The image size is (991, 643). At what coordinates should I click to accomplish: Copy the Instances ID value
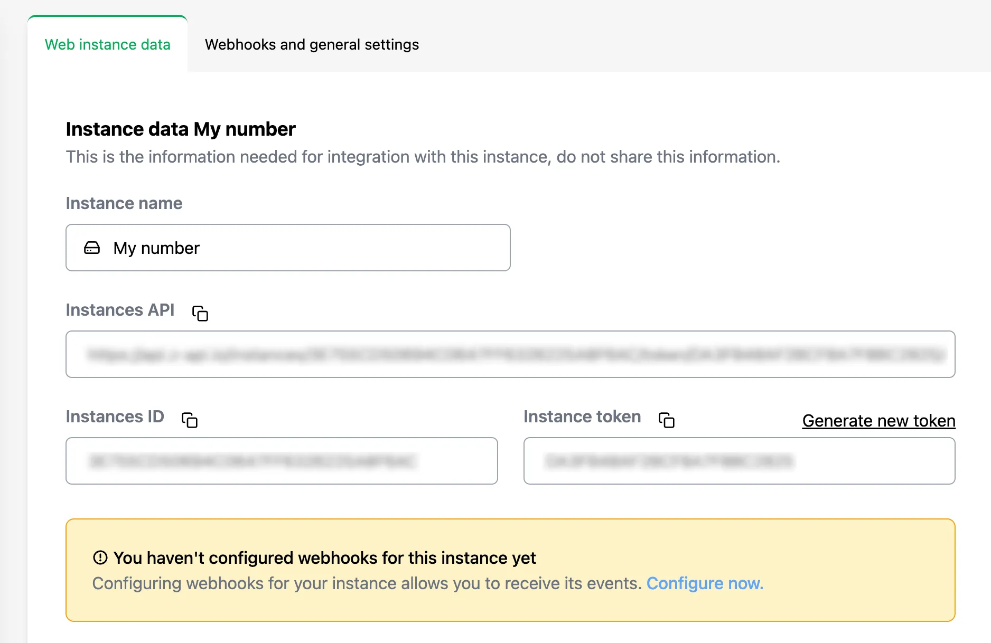[190, 420]
